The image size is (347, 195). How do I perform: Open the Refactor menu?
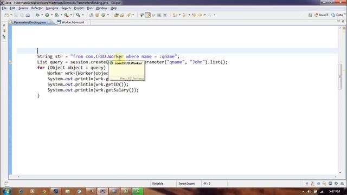[37, 8]
